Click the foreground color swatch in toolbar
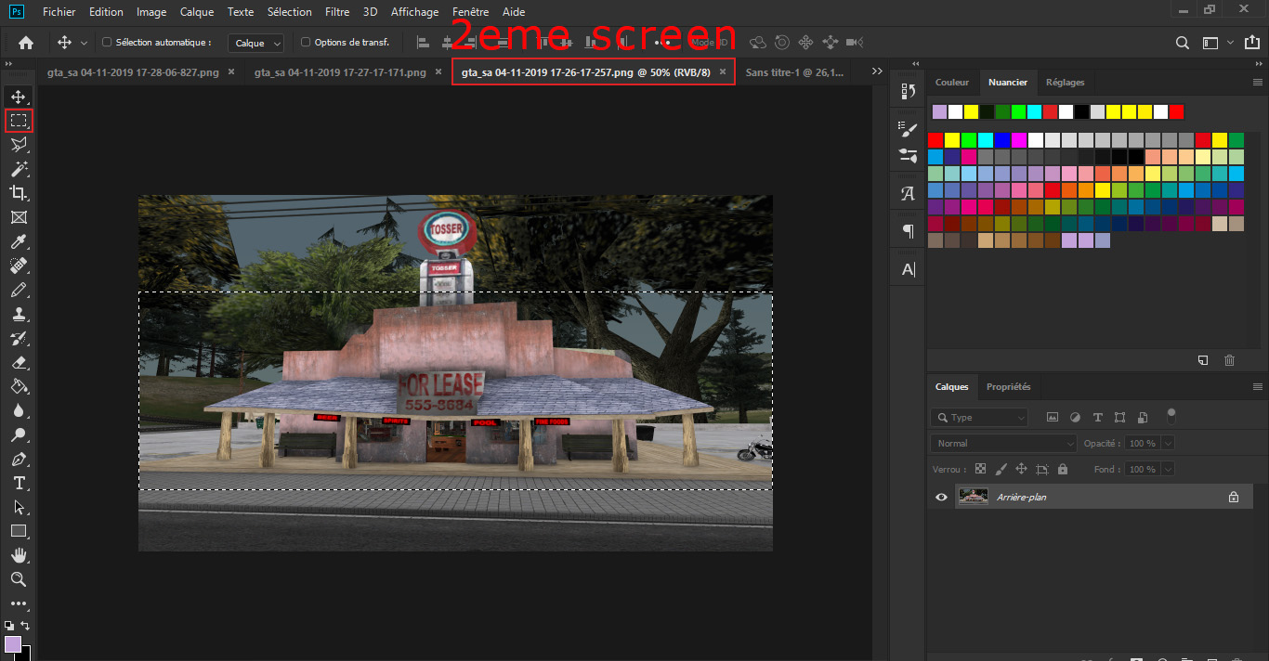Image resolution: width=1269 pixels, height=661 pixels. [x=13, y=644]
